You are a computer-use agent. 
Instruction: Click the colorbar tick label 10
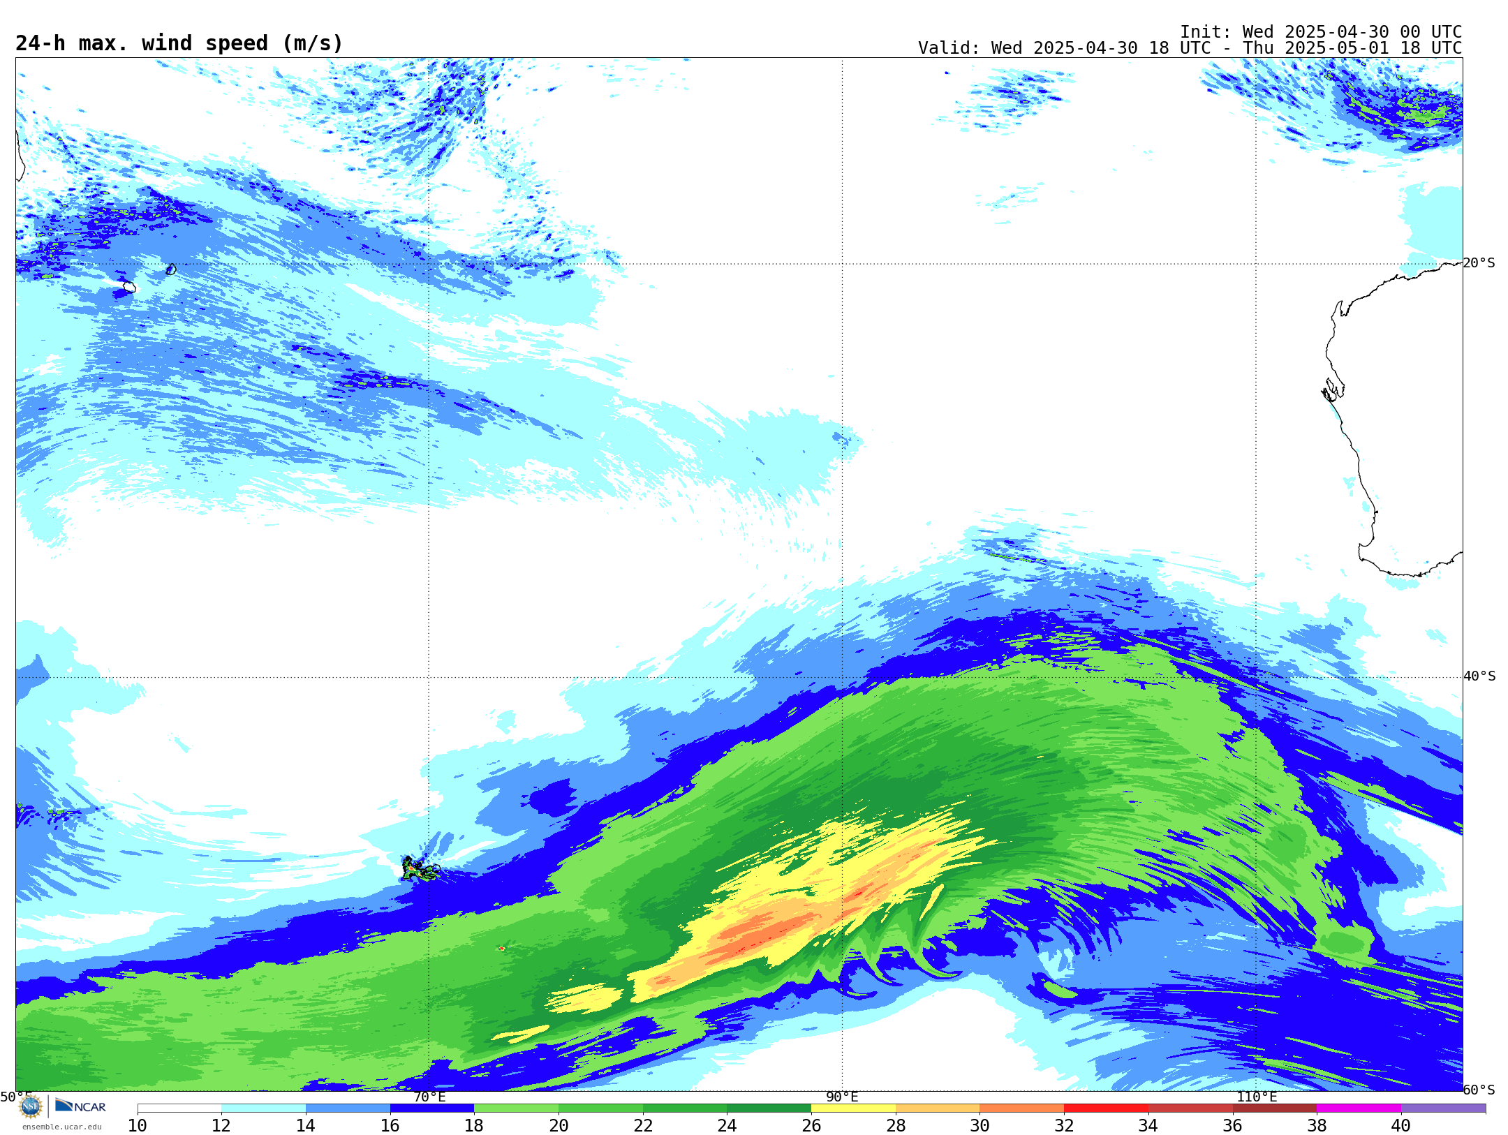pos(138,1125)
